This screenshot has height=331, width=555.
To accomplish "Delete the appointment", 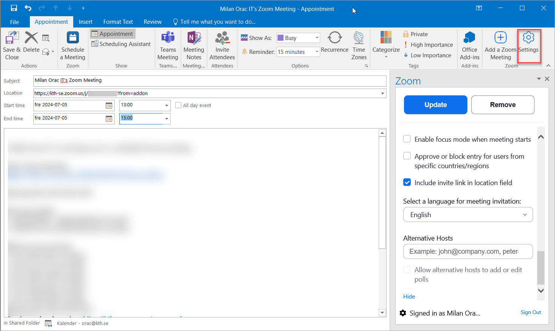I will coord(31,38).
